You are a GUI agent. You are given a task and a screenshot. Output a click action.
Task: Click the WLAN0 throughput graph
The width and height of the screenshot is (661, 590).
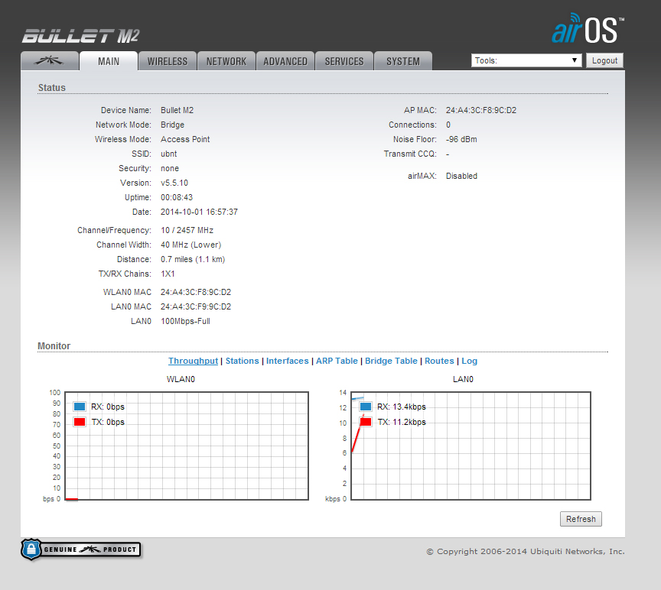[x=187, y=446]
